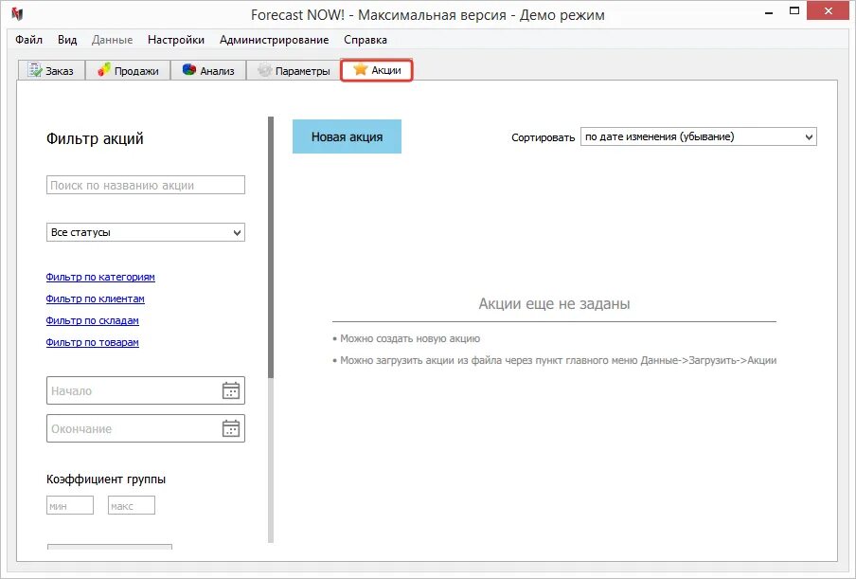Open the Фильтр по клиентам link

[95, 299]
